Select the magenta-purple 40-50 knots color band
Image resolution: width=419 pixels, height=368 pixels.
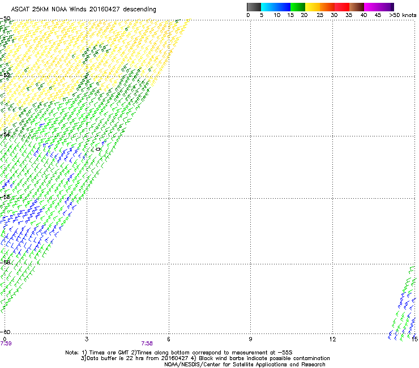tap(379, 7)
